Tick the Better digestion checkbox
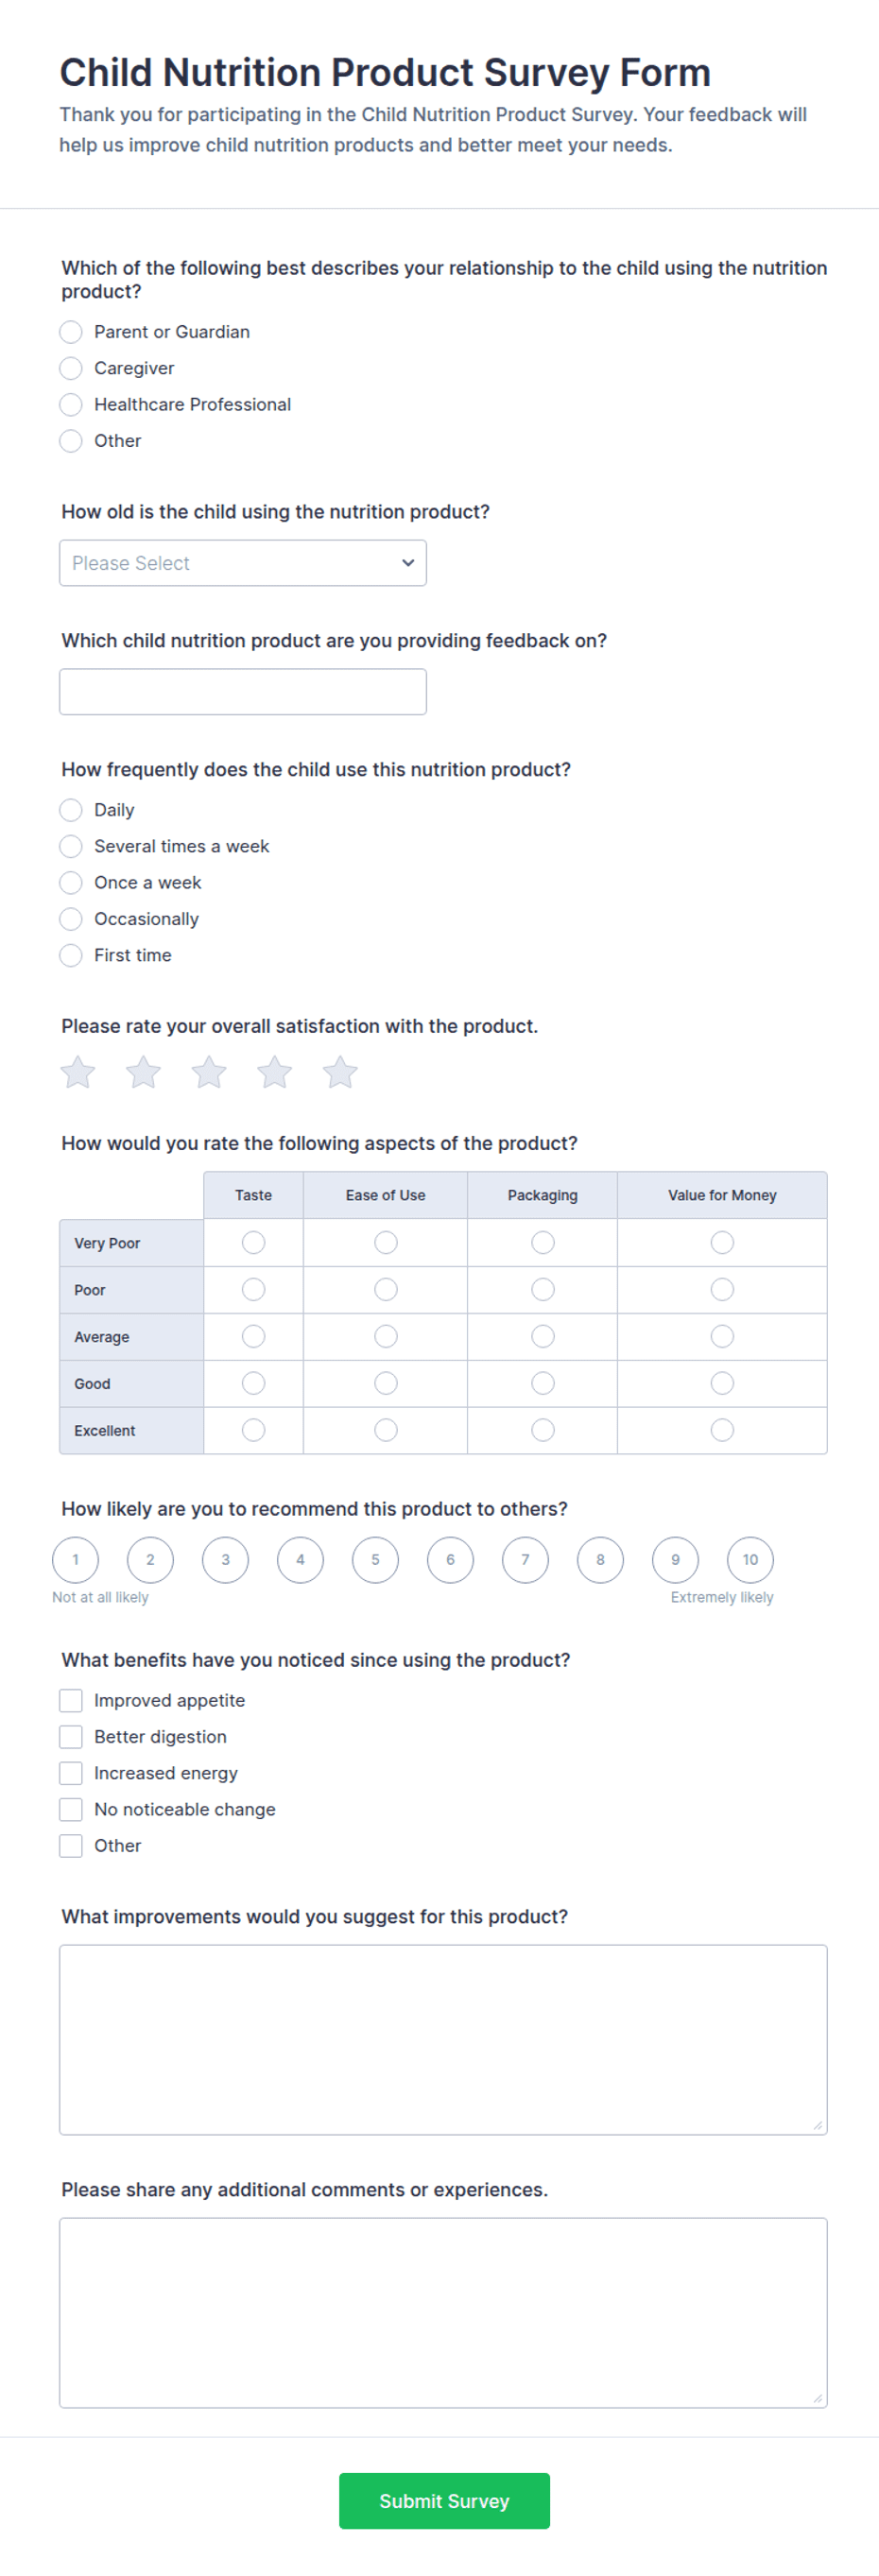879x2576 pixels. click(71, 1737)
